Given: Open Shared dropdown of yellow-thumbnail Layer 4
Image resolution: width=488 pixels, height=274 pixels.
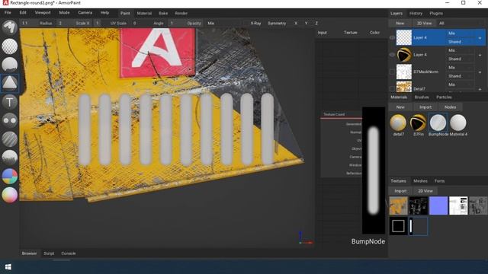Looking at the screenshot, I should pyautogui.click(x=461, y=59).
